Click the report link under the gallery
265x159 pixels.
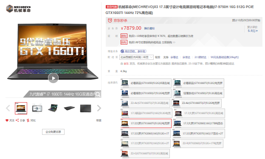tap(99, 120)
